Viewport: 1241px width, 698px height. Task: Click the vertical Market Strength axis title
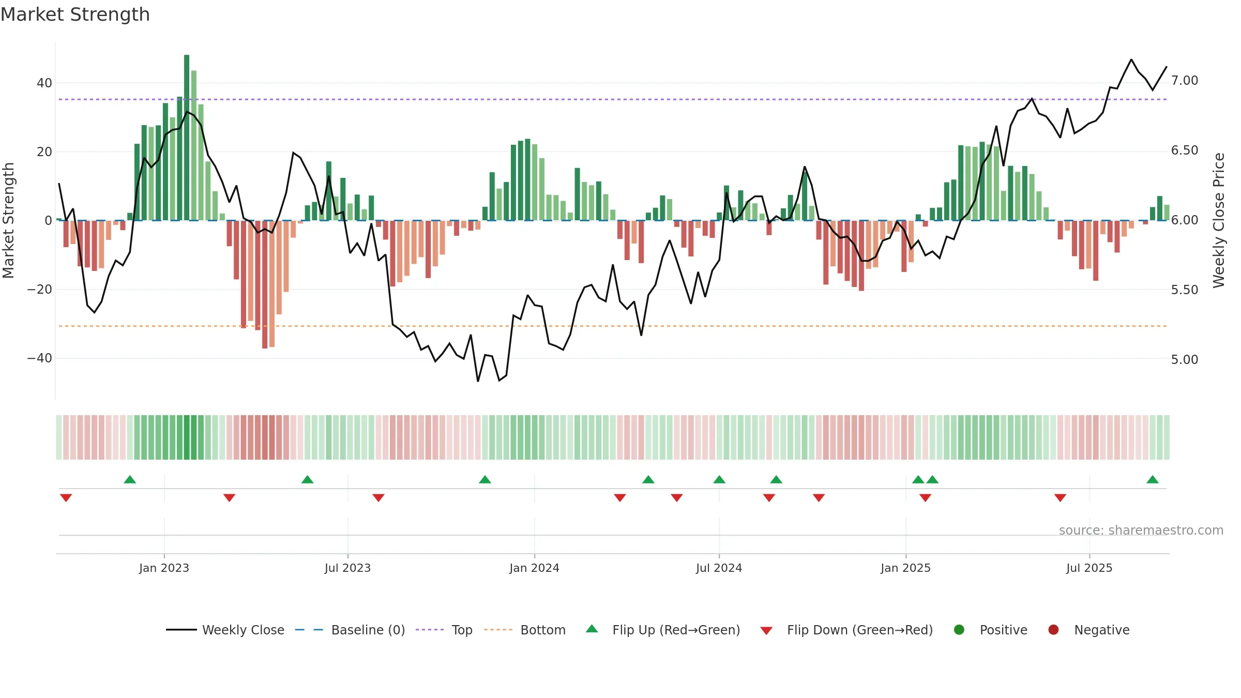tap(8, 220)
